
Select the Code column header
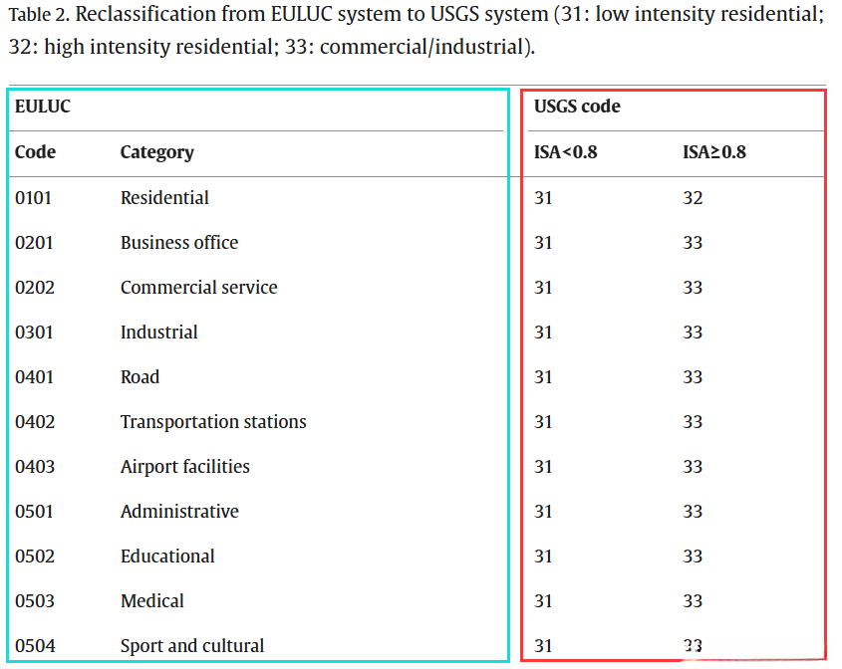(x=35, y=152)
